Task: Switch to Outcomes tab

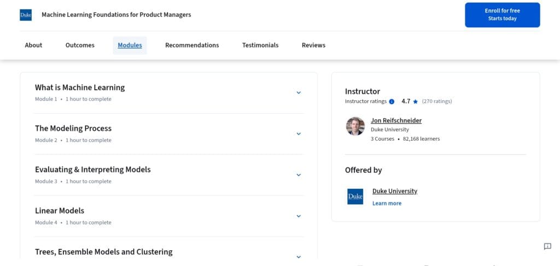Action: [80, 45]
